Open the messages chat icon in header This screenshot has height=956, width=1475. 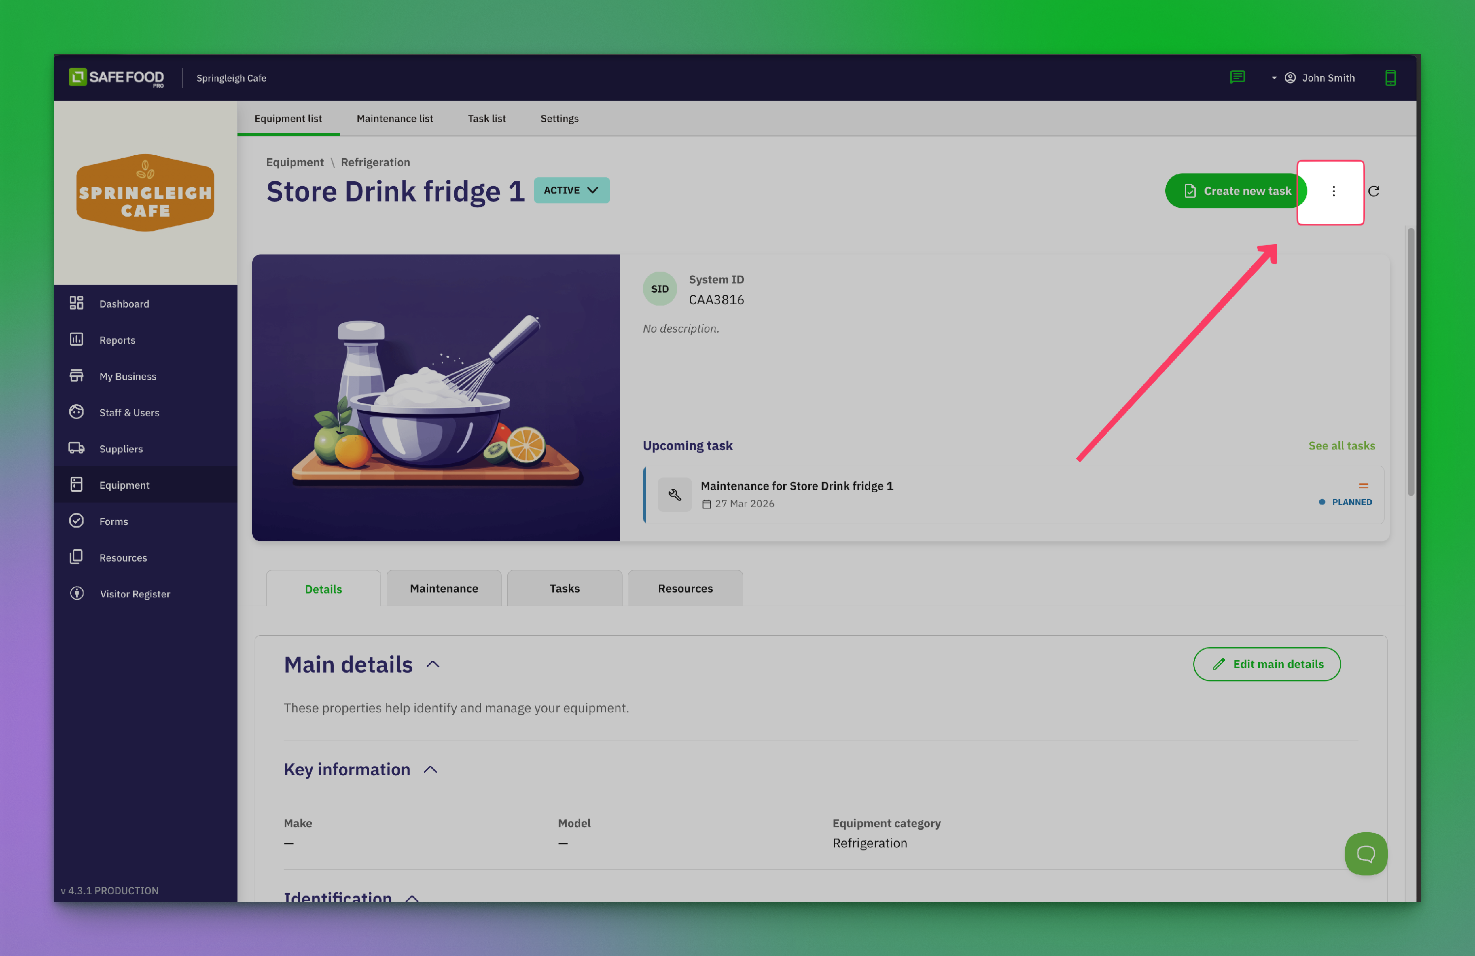(x=1237, y=78)
